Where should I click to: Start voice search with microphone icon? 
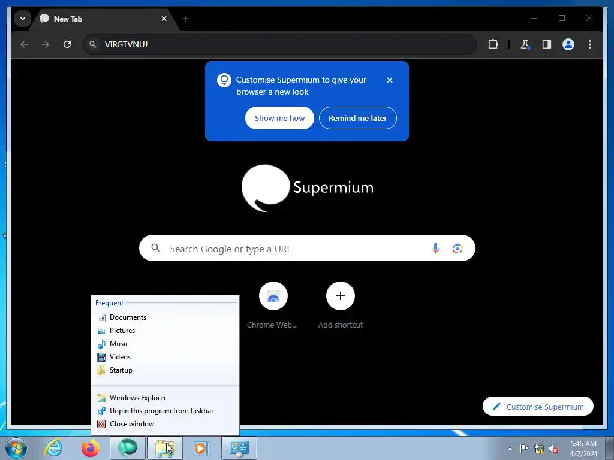435,248
